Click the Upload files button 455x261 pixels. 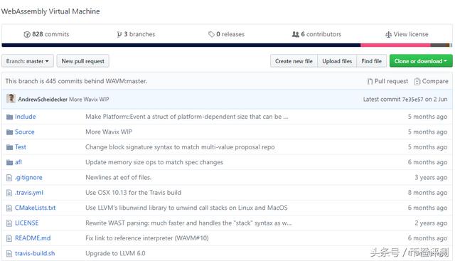tap(337, 61)
